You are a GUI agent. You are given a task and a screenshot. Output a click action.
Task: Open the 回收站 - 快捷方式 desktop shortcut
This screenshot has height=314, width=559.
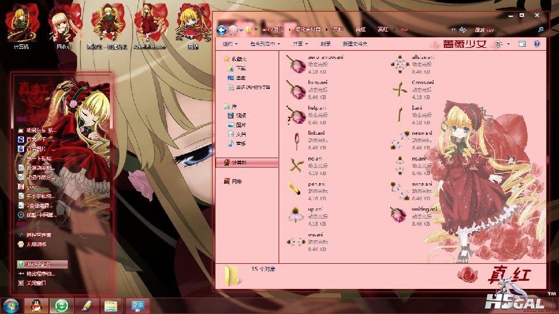point(106,27)
